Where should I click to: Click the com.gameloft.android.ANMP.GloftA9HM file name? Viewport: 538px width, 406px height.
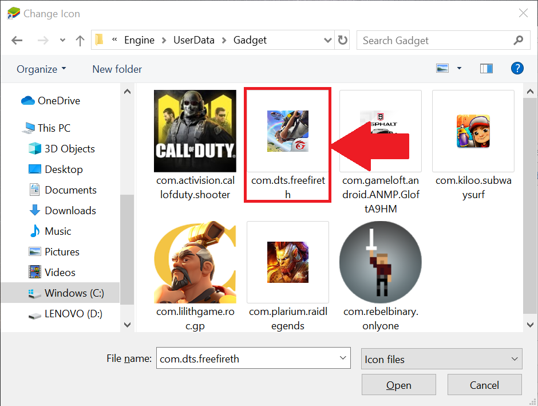tap(381, 195)
